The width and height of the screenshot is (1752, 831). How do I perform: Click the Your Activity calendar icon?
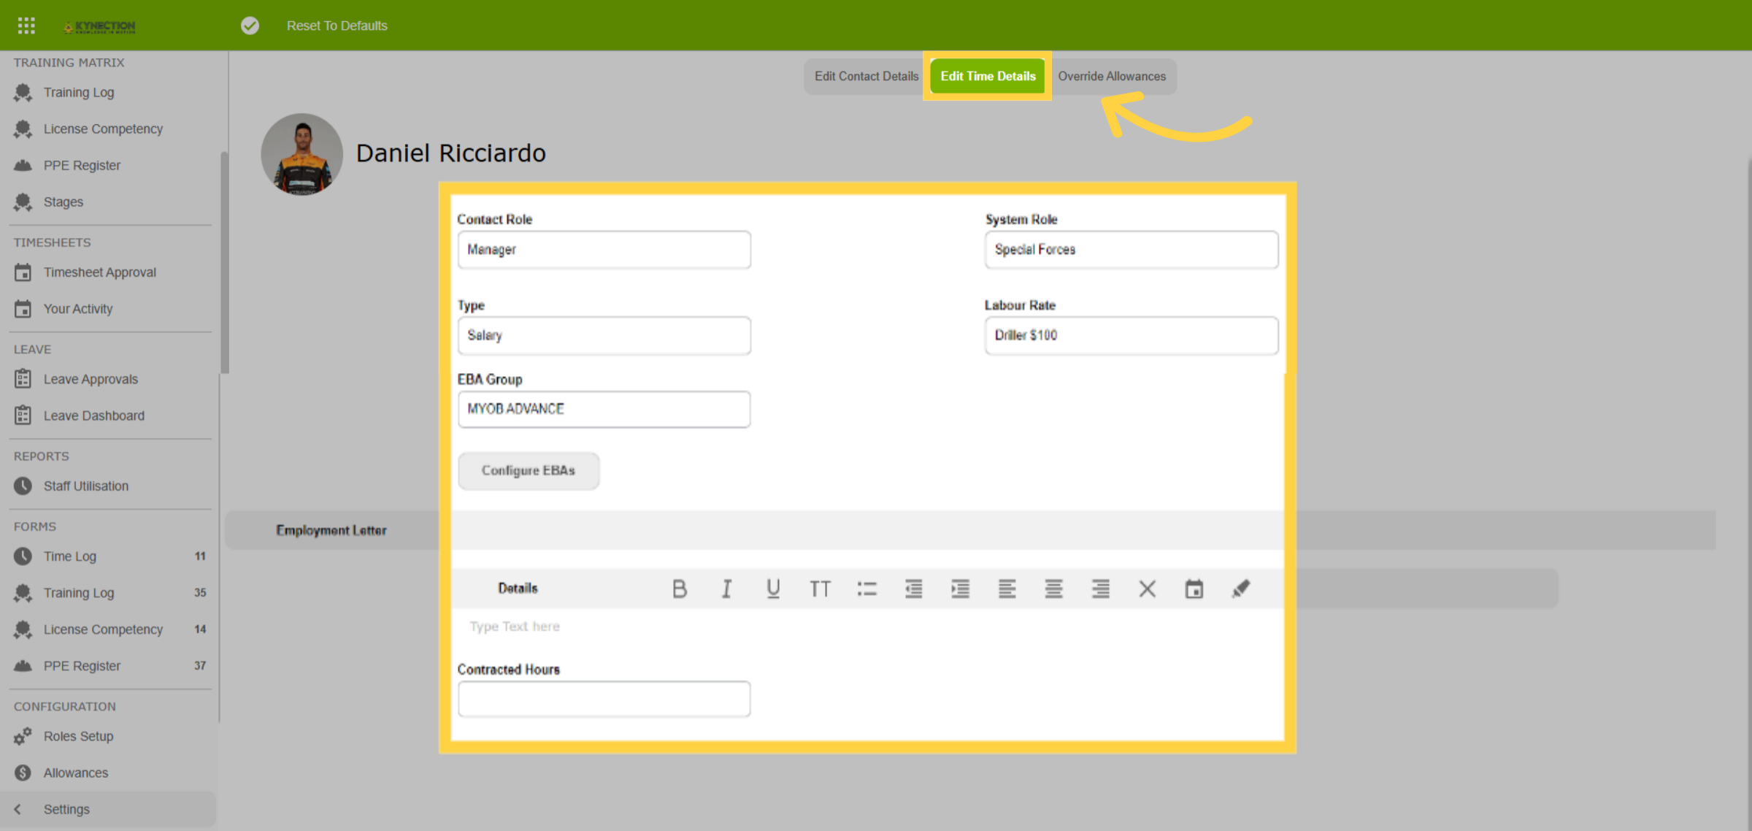[x=23, y=309]
